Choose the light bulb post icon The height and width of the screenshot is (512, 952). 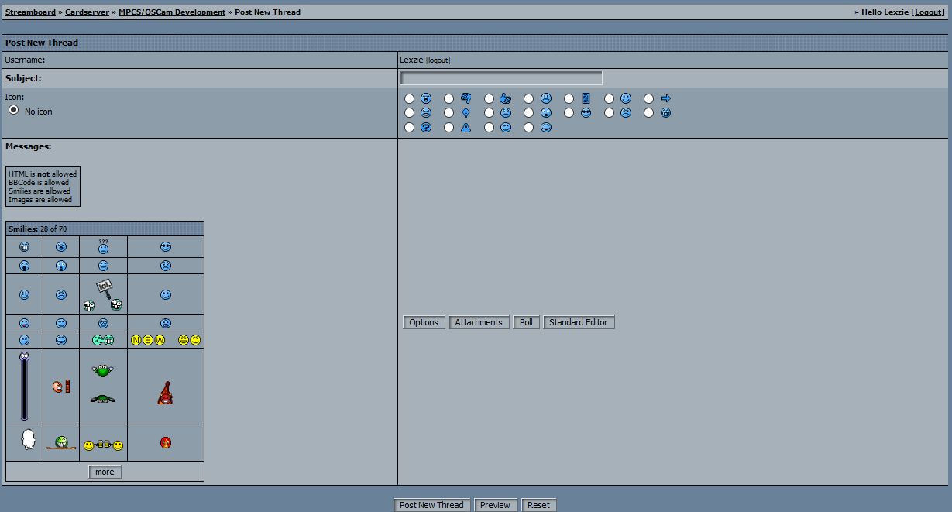point(449,113)
